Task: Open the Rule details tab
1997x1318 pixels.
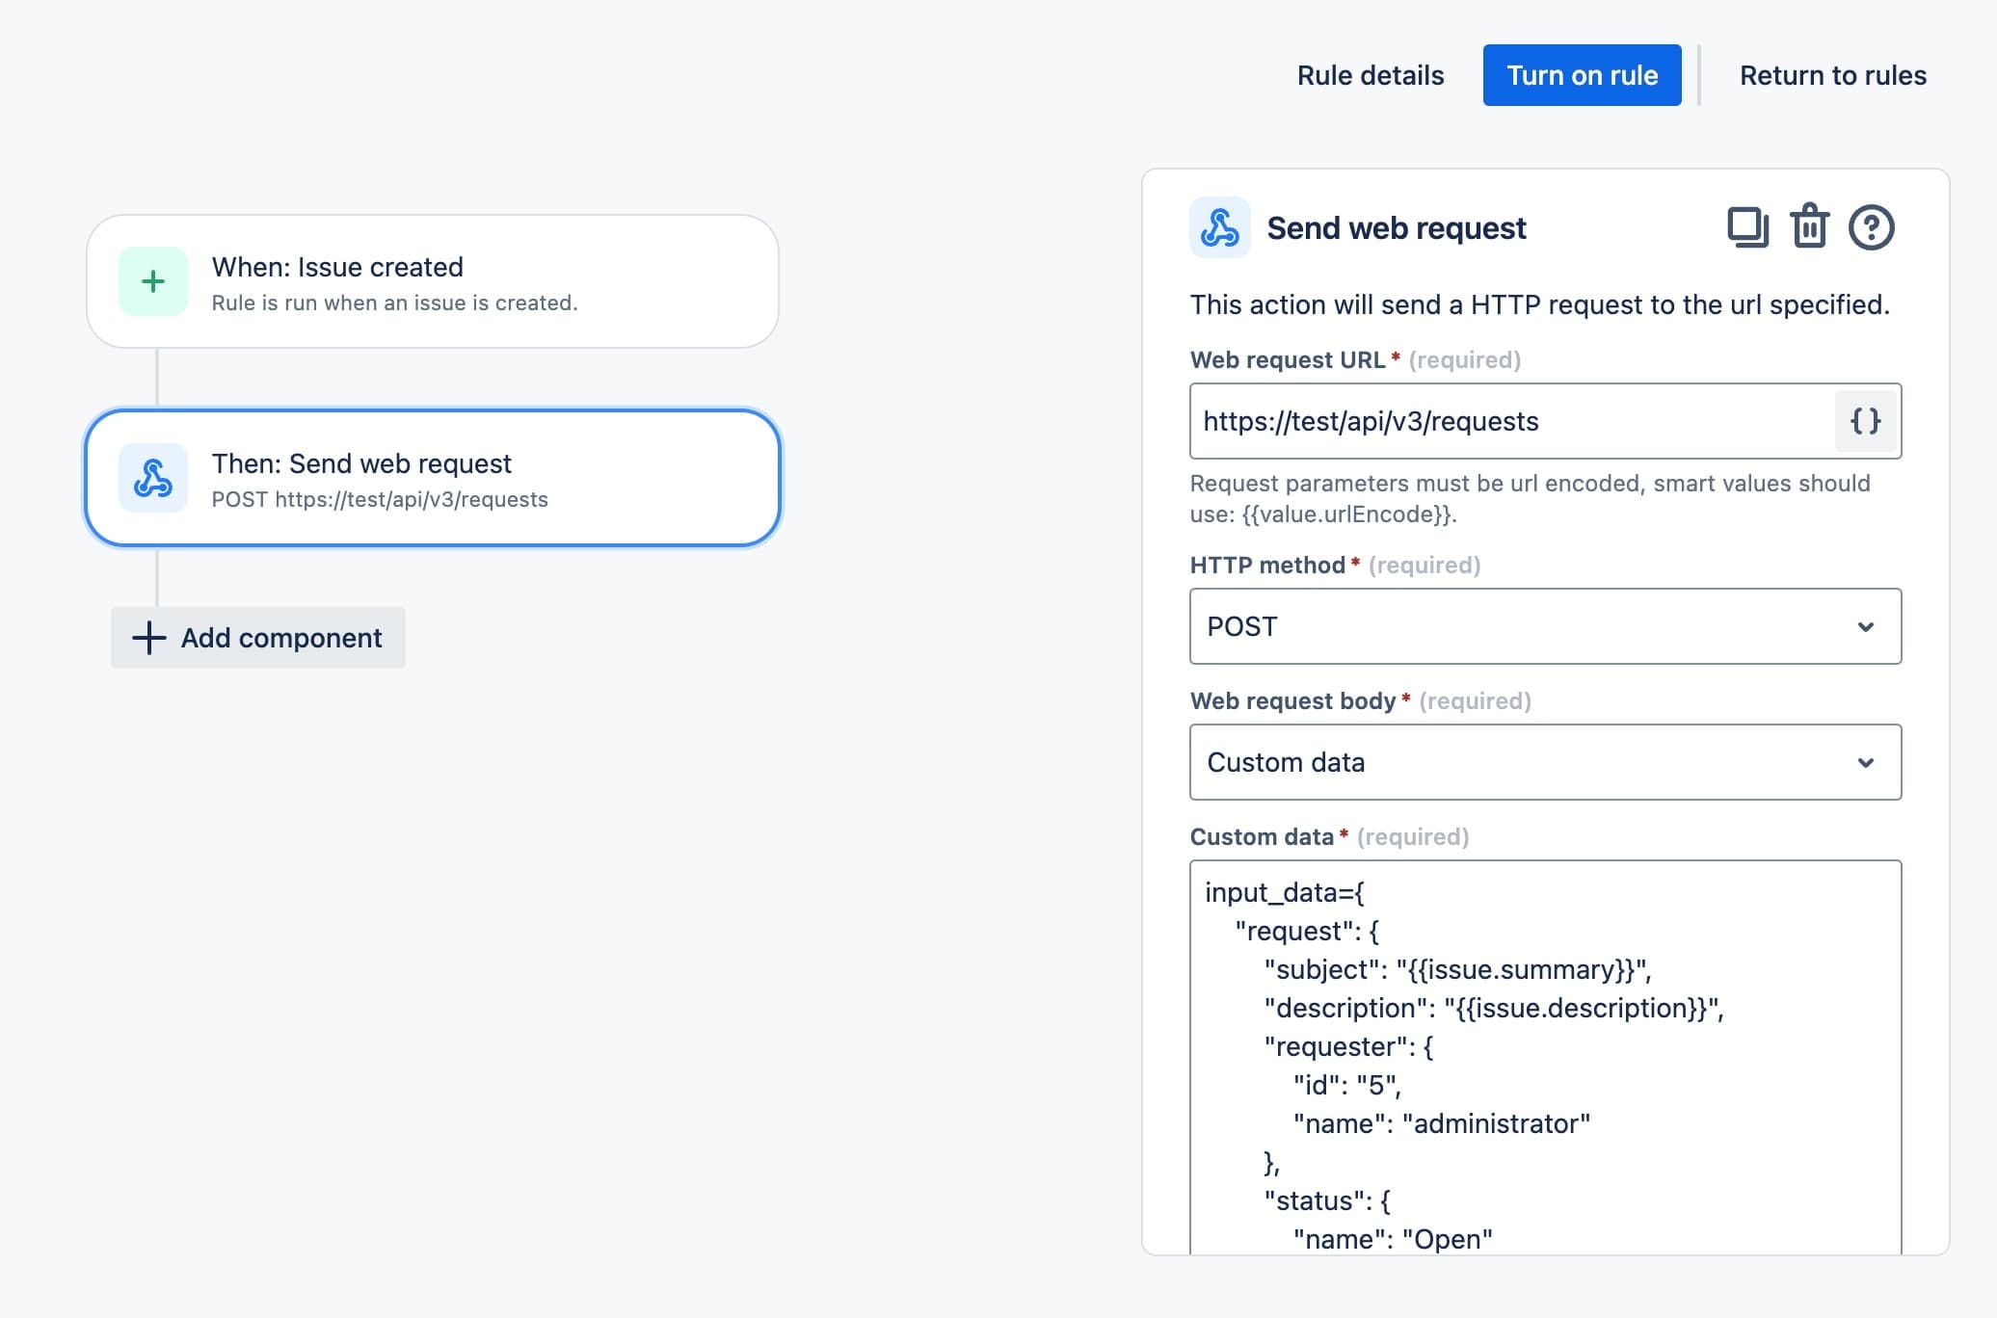Action: 1370,75
